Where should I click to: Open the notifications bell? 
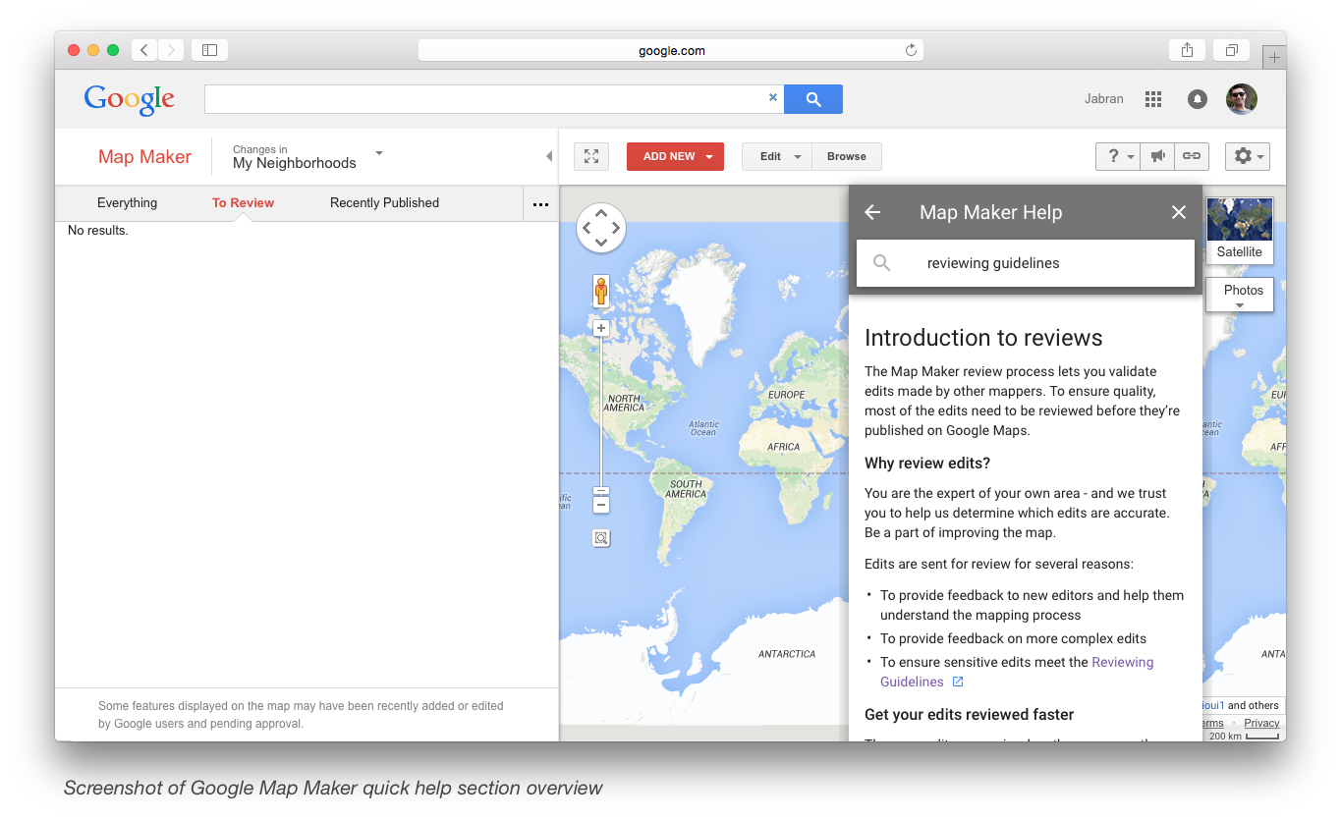click(x=1197, y=99)
